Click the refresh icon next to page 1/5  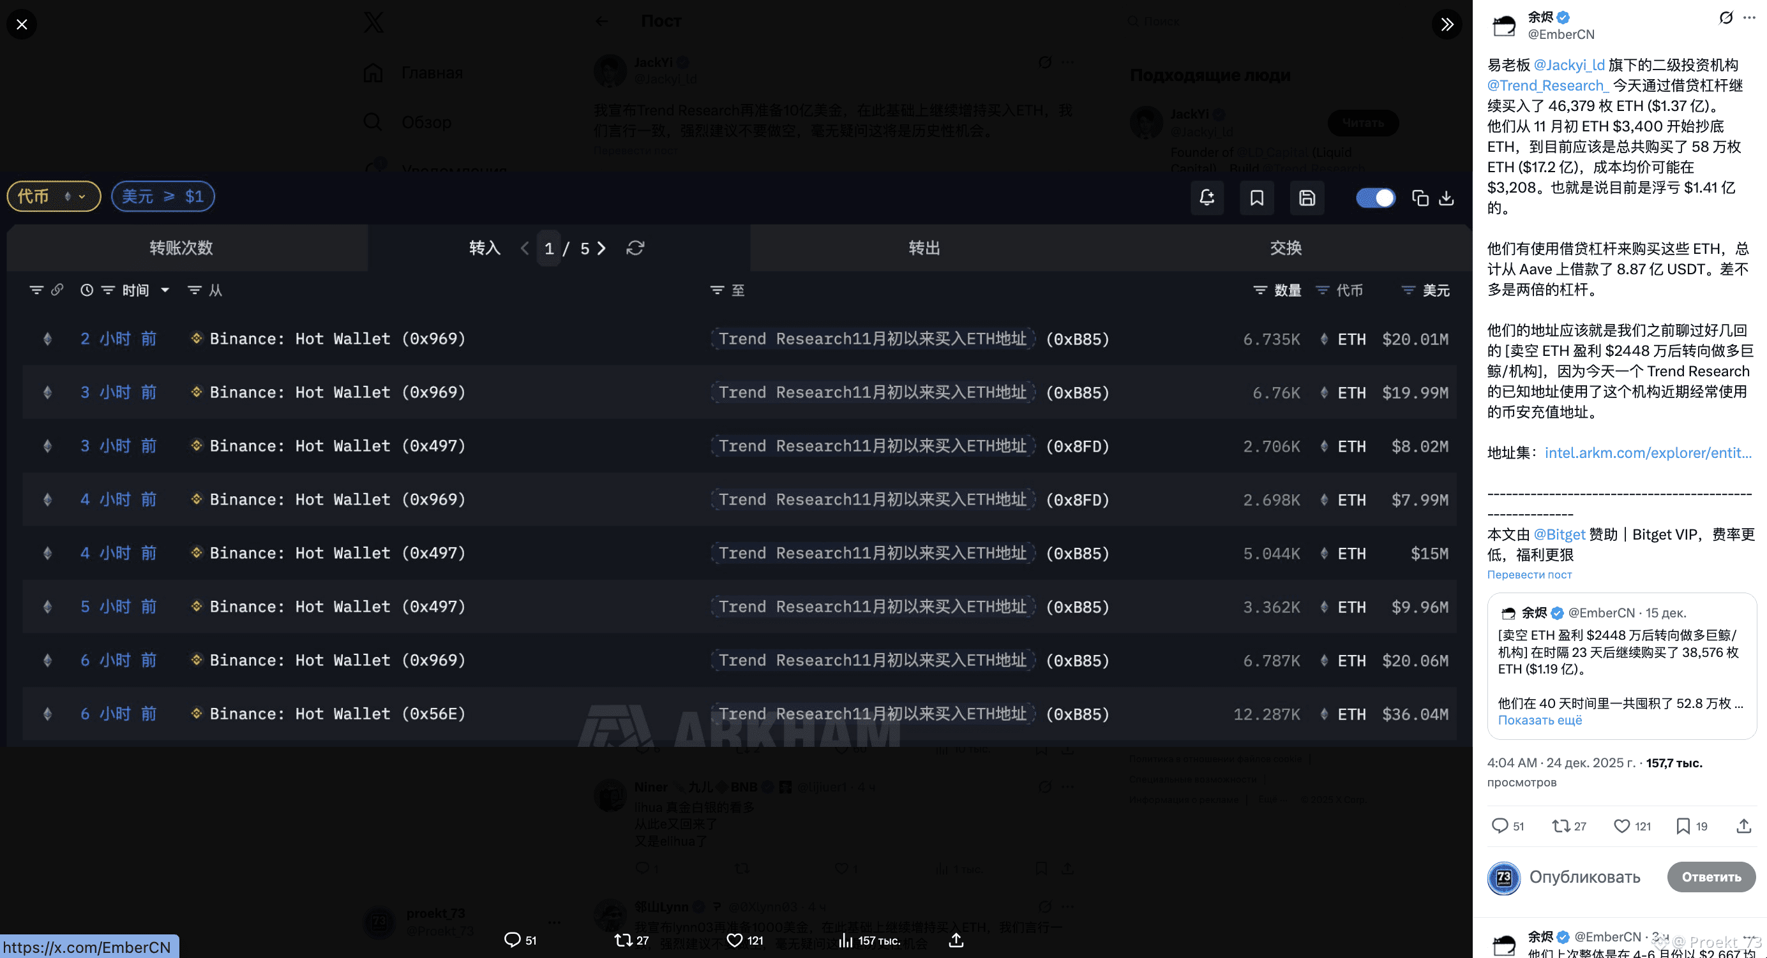tap(635, 248)
